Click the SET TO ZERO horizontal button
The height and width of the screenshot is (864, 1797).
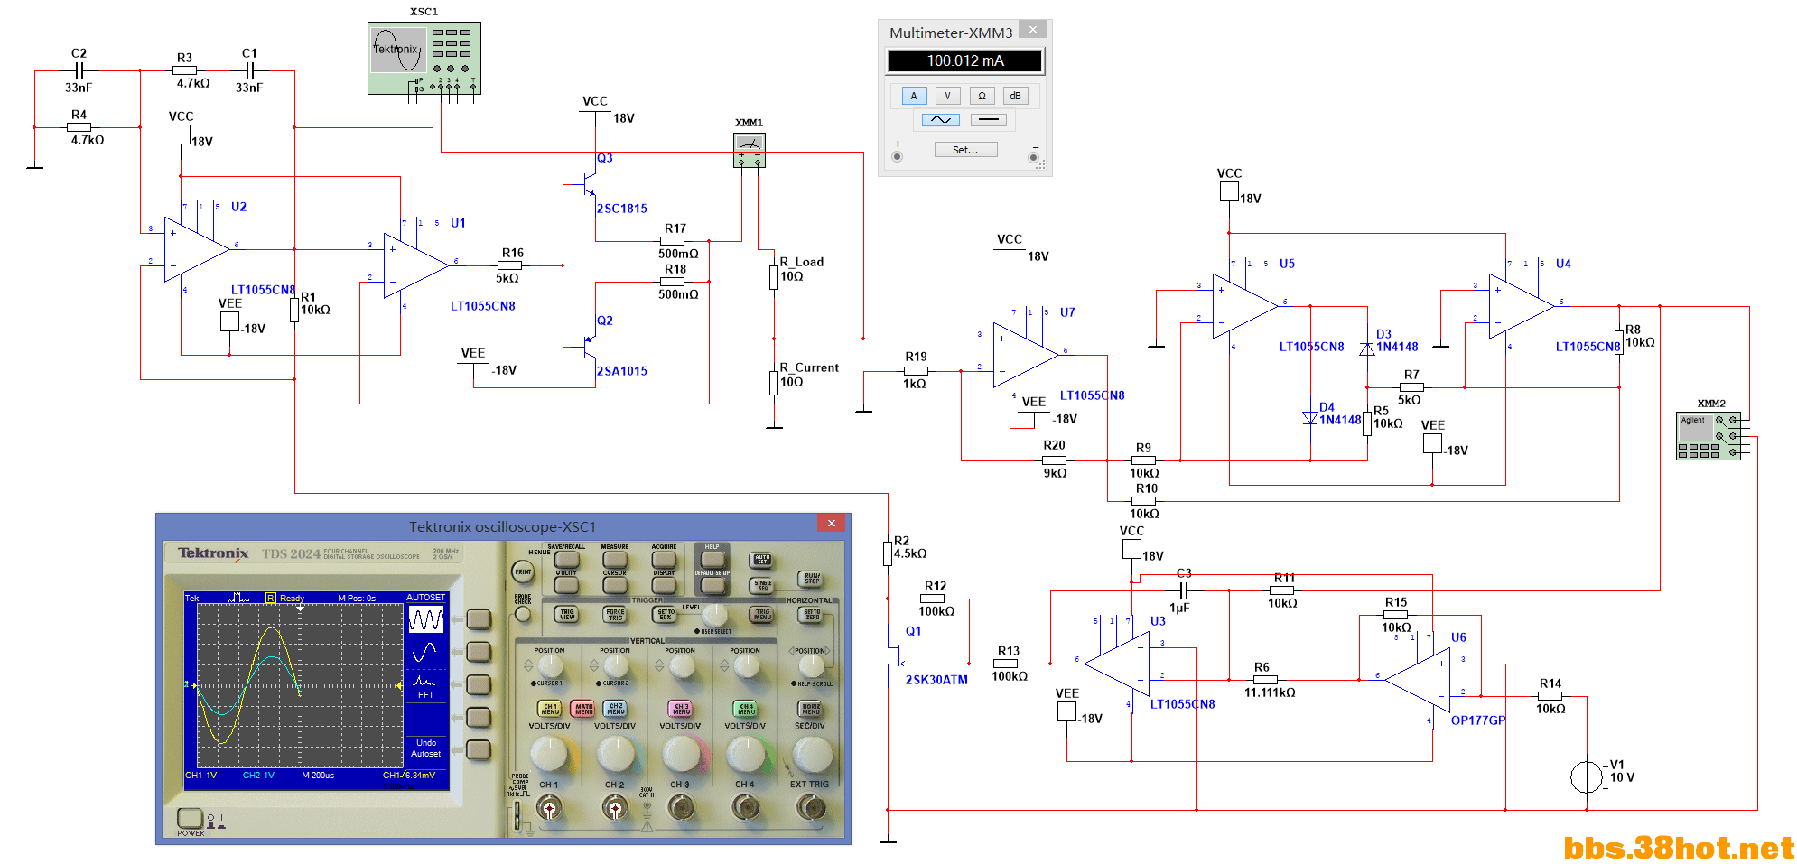point(810,615)
